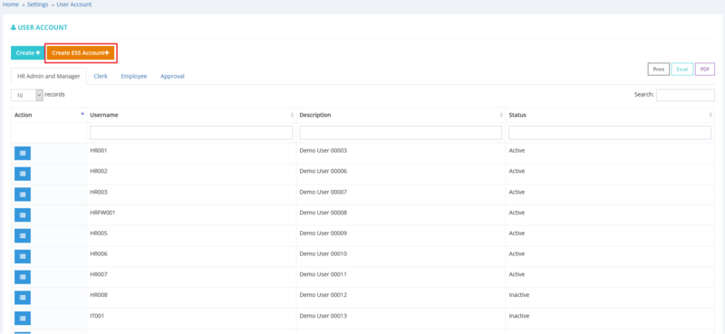This screenshot has height=334, width=725.
Task: Open action menu for HR002 row
Action: tap(23, 174)
